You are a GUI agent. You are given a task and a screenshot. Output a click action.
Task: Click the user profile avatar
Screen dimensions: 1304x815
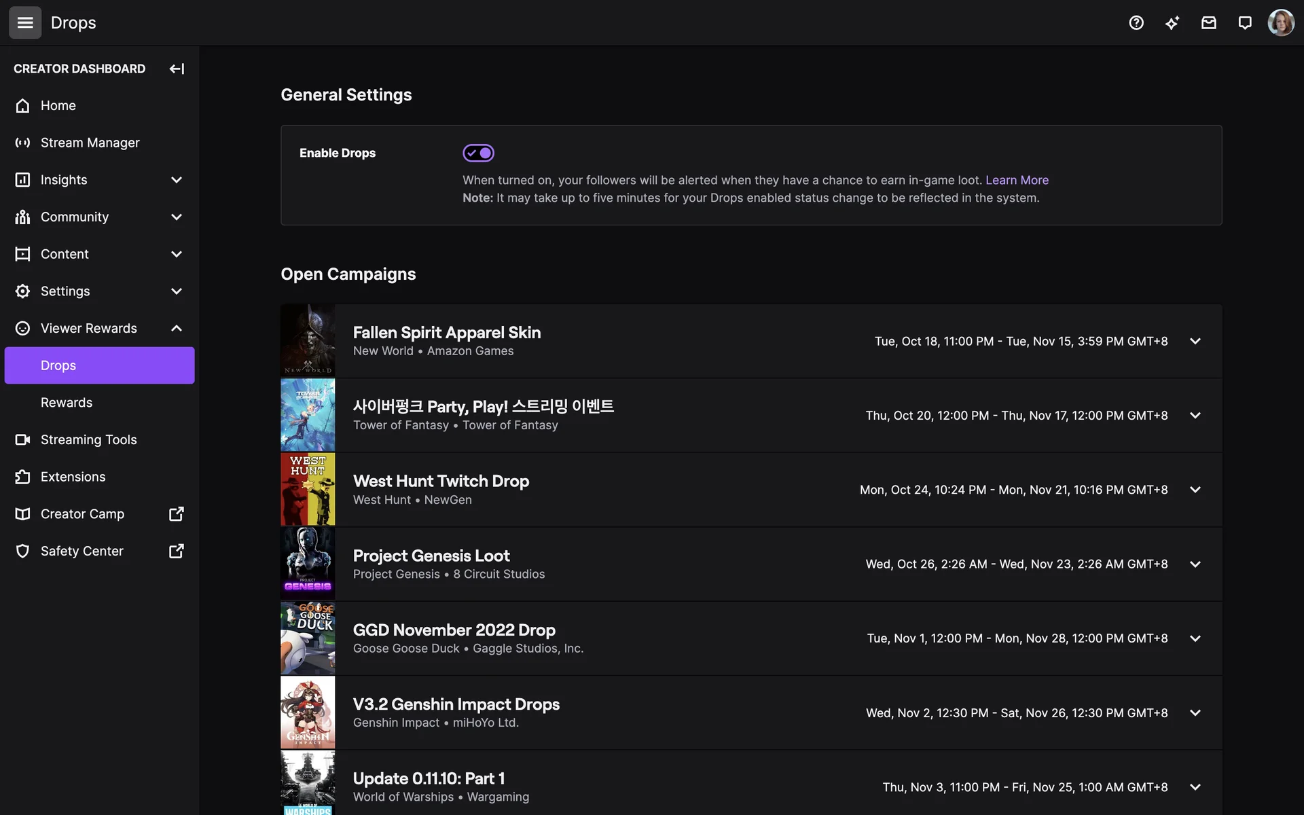point(1280,22)
